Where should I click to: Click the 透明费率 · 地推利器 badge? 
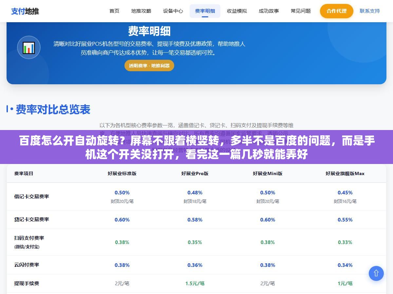point(149,66)
